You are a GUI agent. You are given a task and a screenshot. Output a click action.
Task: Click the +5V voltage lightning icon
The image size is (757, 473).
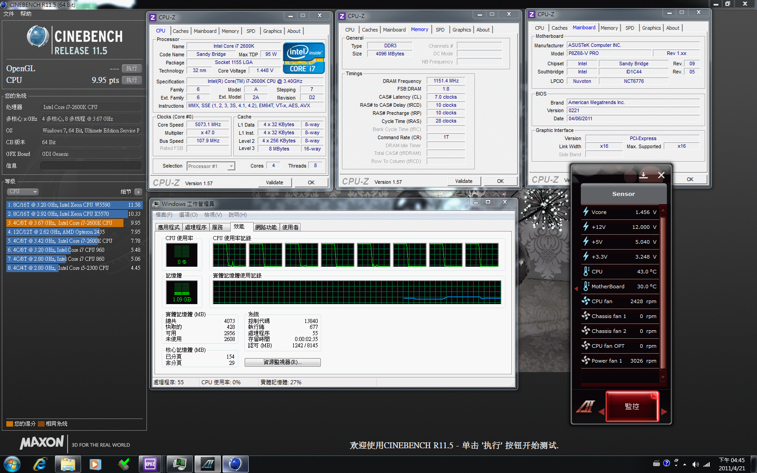tap(586, 241)
